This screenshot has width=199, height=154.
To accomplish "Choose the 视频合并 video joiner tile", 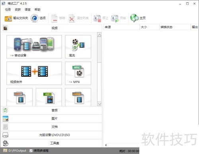I will click(34, 73).
